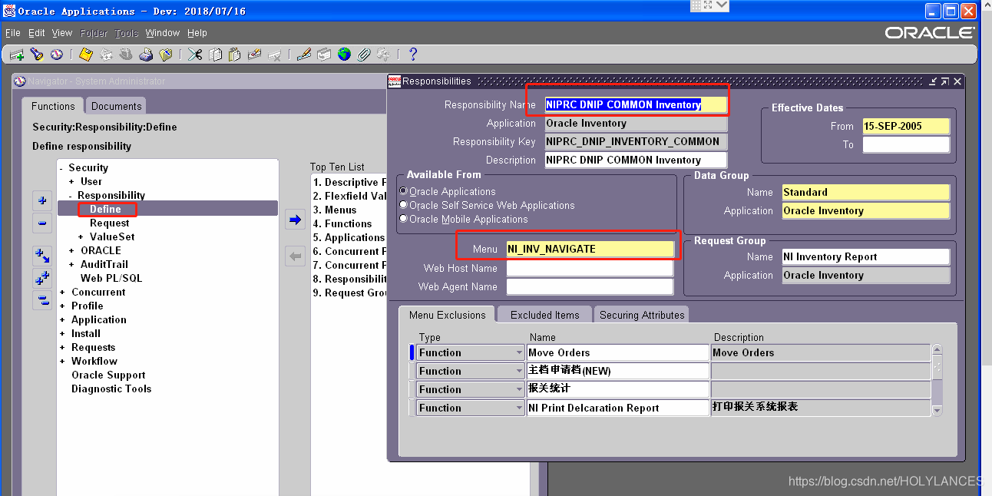Screen dimensions: 992x496
Task: Click blue arrow to add to Top Ten List
Action: [x=295, y=220]
